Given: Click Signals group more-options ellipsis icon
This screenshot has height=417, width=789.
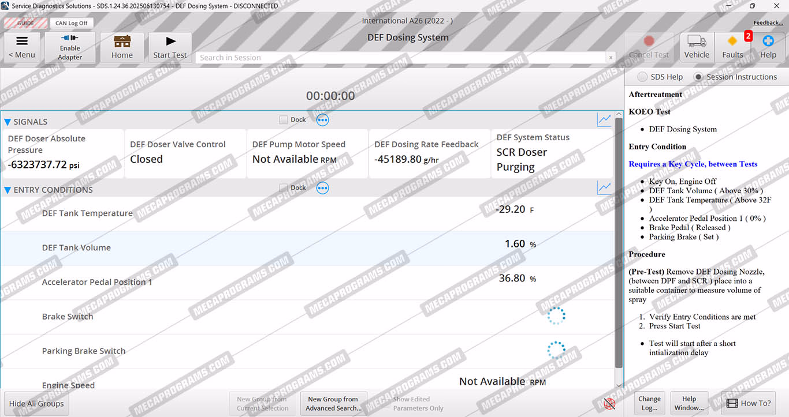Looking at the screenshot, I should 322,120.
